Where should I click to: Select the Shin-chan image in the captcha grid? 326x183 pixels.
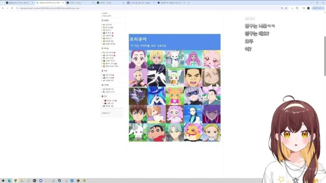[156, 133]
